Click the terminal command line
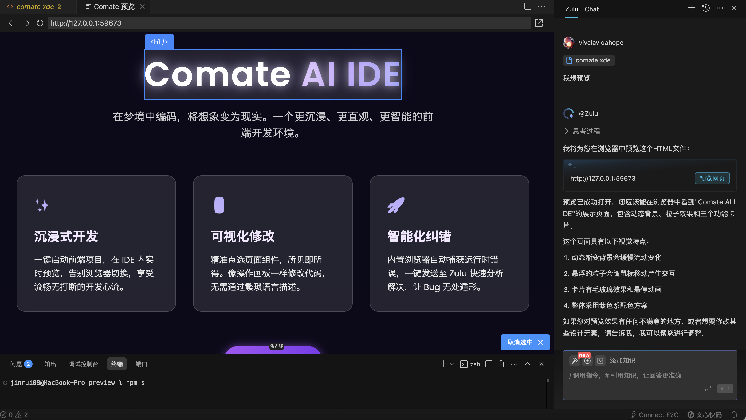The height and width of the screenshot is (420, 746). pos(80,382)
